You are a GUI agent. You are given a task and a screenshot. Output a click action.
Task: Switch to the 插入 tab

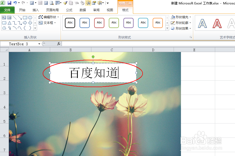tap(36, 10)
